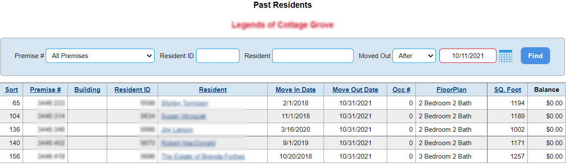Viewport: 567px width, 166px height.
Task: Open resident link in row 140
Action: pyautogui.click(x=188, y=143)
